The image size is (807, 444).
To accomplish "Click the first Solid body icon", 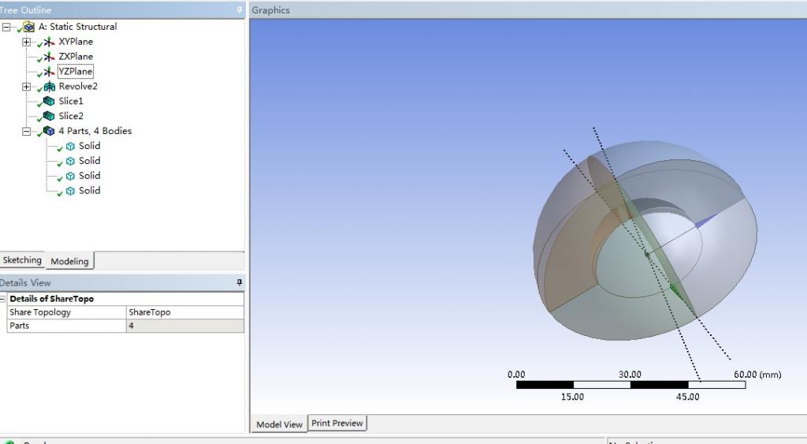I will click(x=70, y=146).
